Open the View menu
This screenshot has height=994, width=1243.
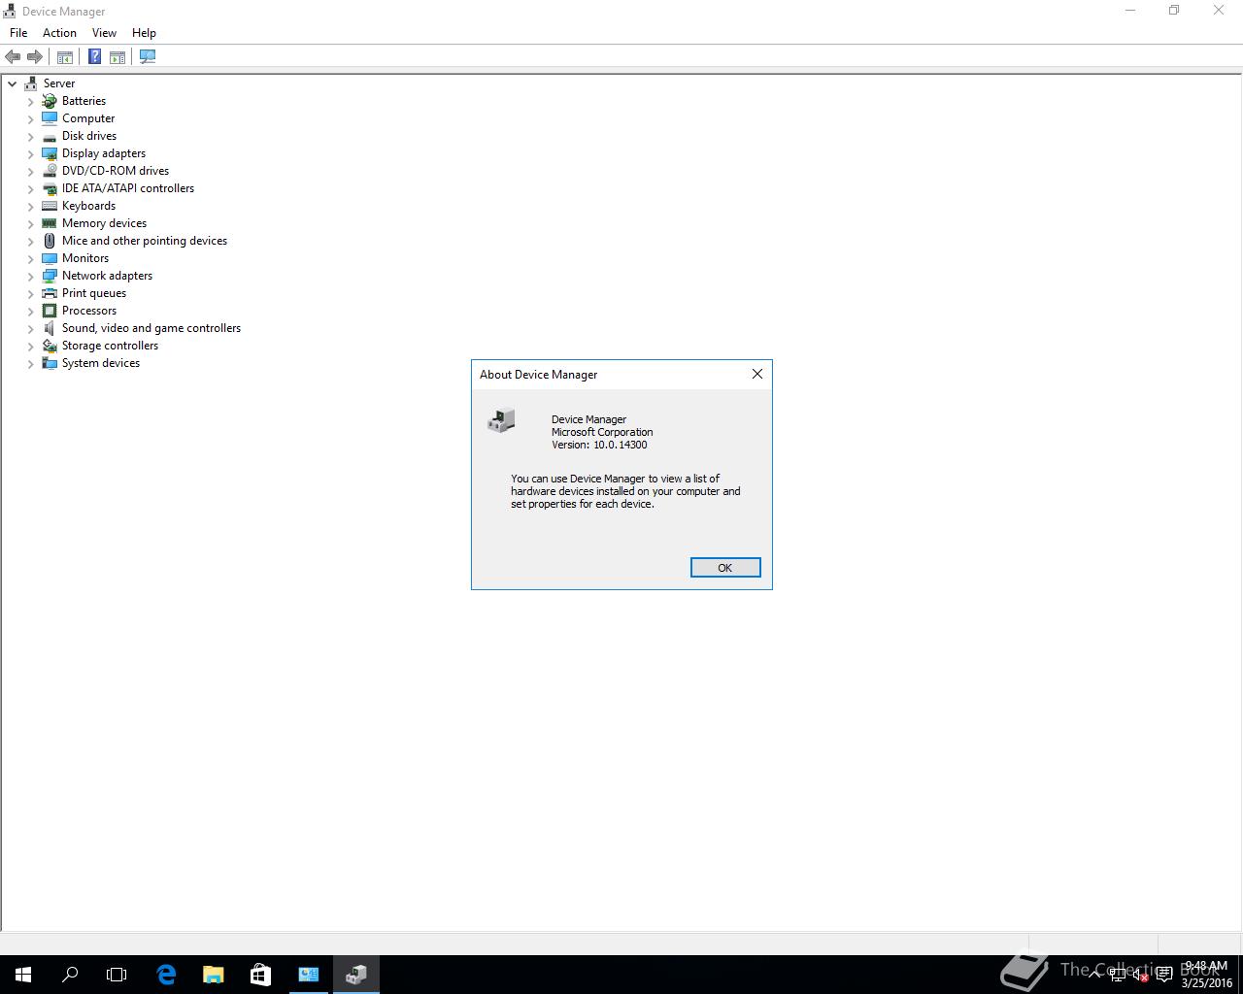(x=104, y=33)
